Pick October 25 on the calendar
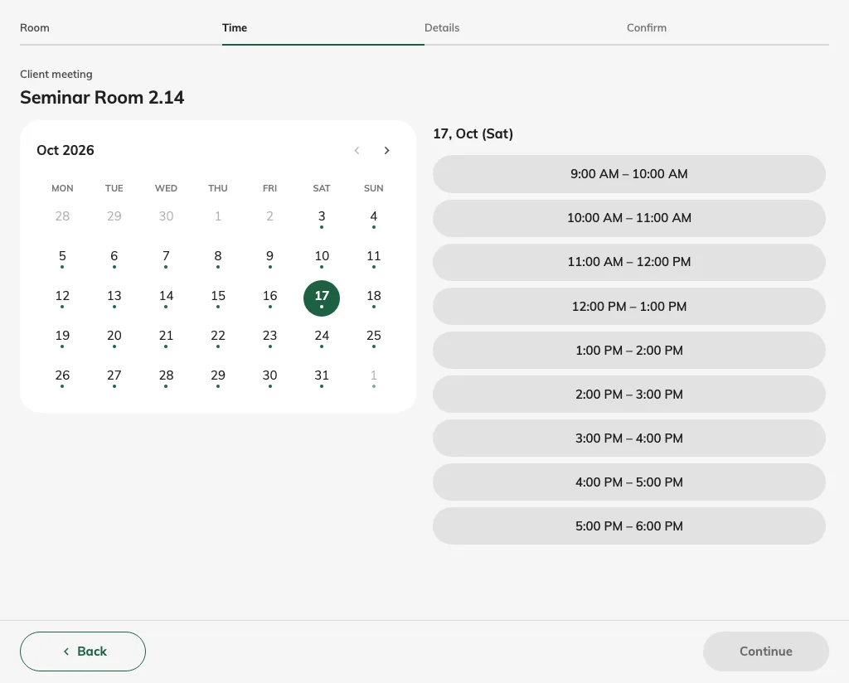849x683 pixels. [x=374, y=338]
